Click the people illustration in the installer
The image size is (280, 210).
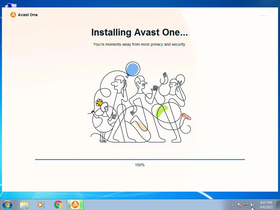pyautogui.click(x=139, y=102)
